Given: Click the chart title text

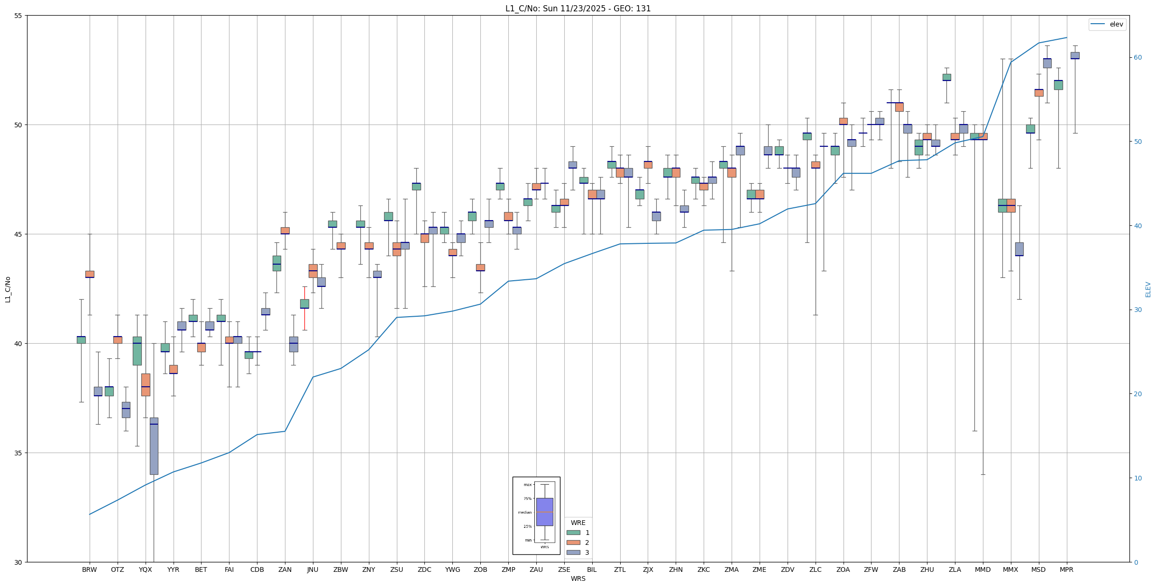Looking at the screenshot, I should pos(578,9).
